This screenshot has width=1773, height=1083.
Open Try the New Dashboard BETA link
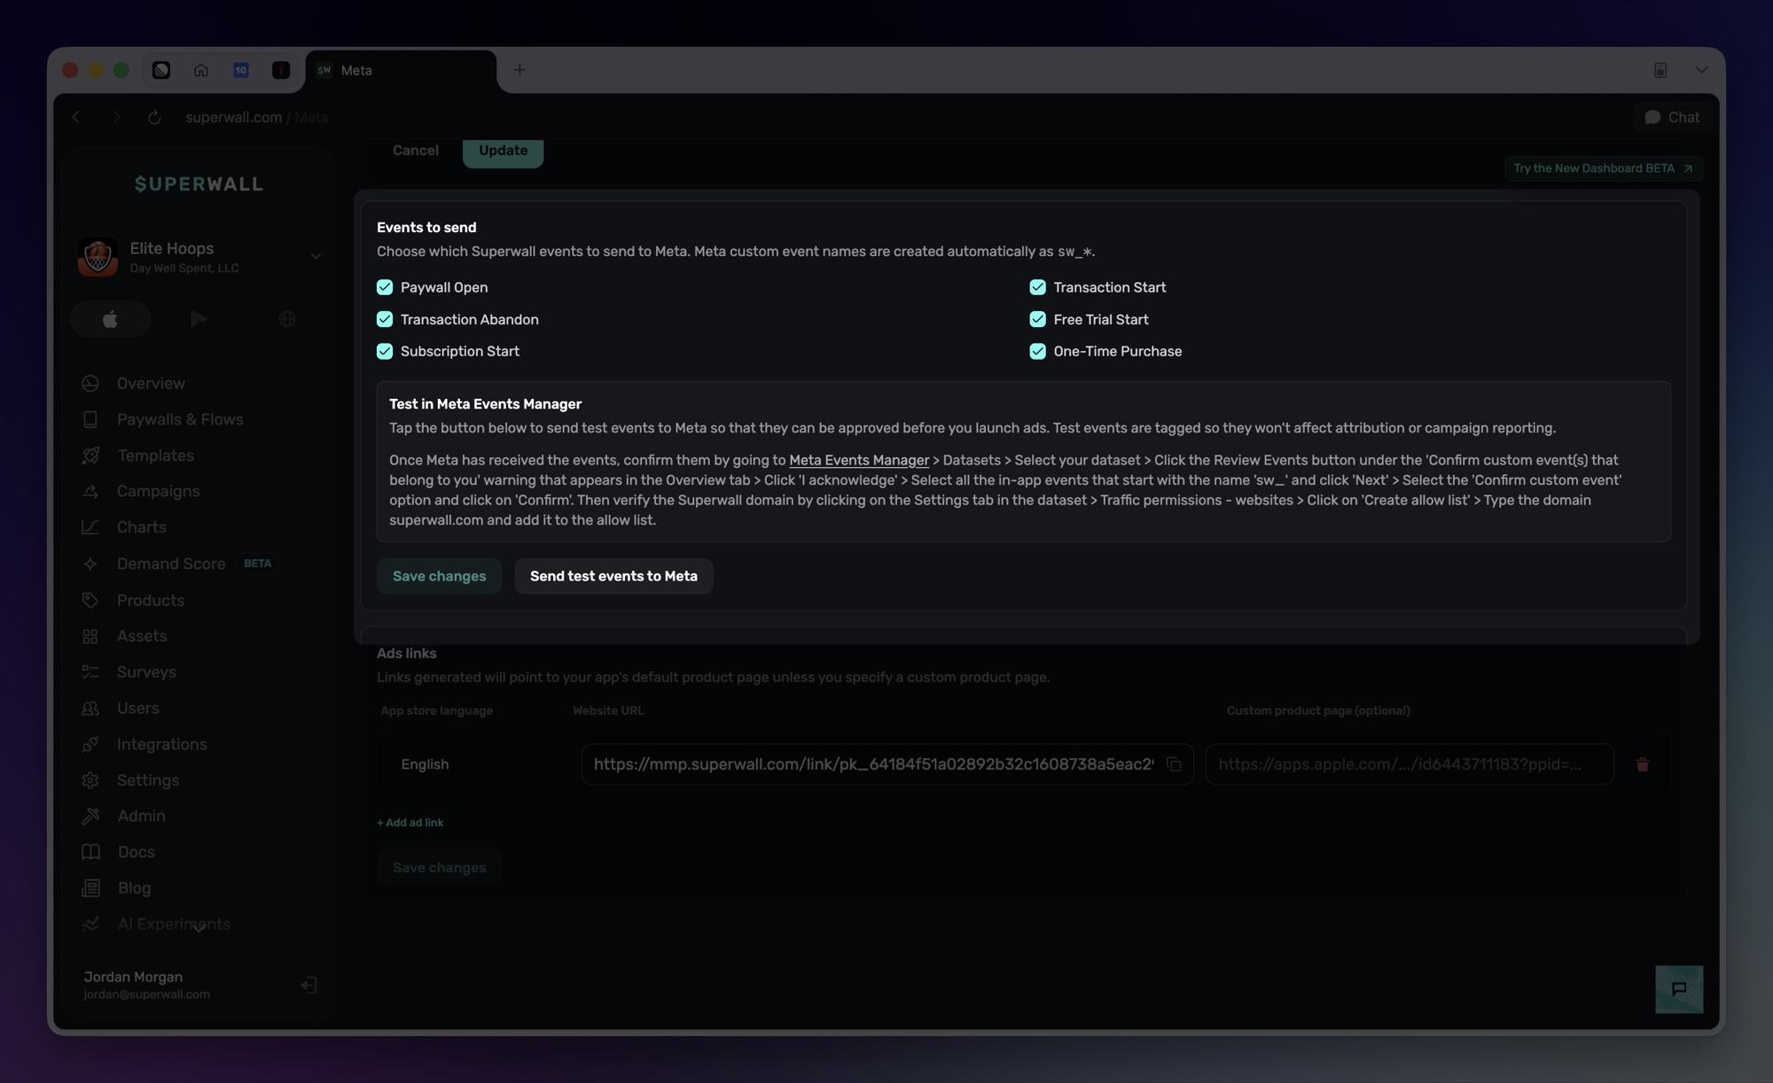click(1603, 168)
